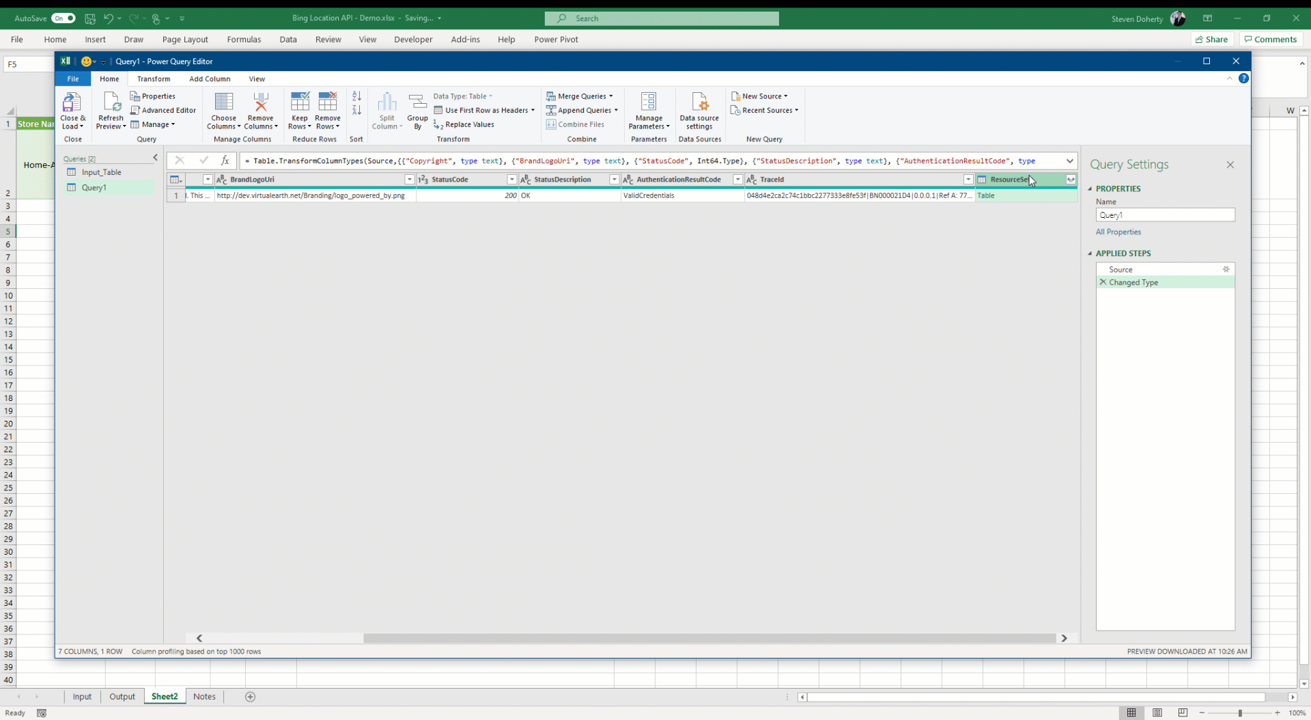
Task: Click the Append Queries button
Action: [x=582, y=110]
